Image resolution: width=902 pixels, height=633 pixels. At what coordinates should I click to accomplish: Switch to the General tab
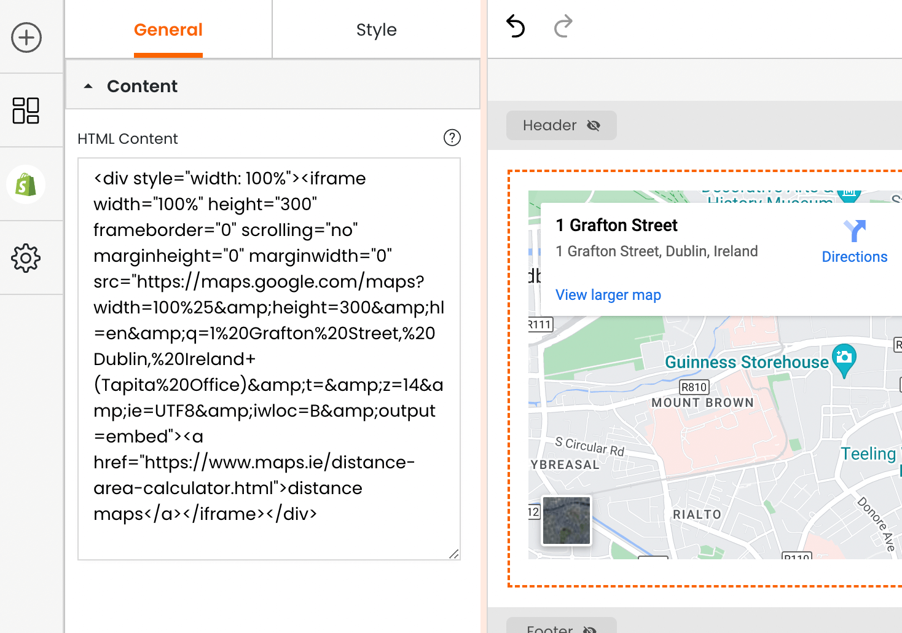coord(168,29)
